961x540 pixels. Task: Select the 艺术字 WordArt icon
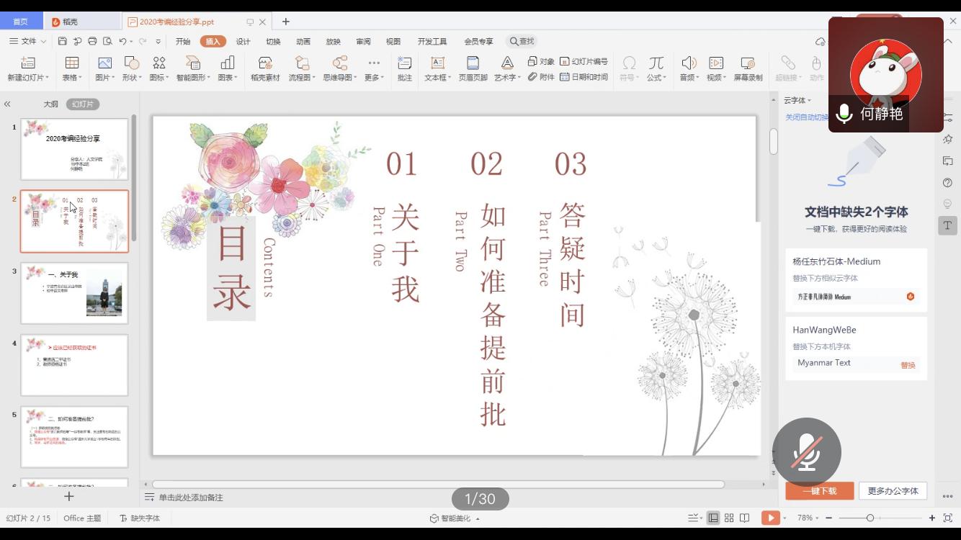click(507, 63)
